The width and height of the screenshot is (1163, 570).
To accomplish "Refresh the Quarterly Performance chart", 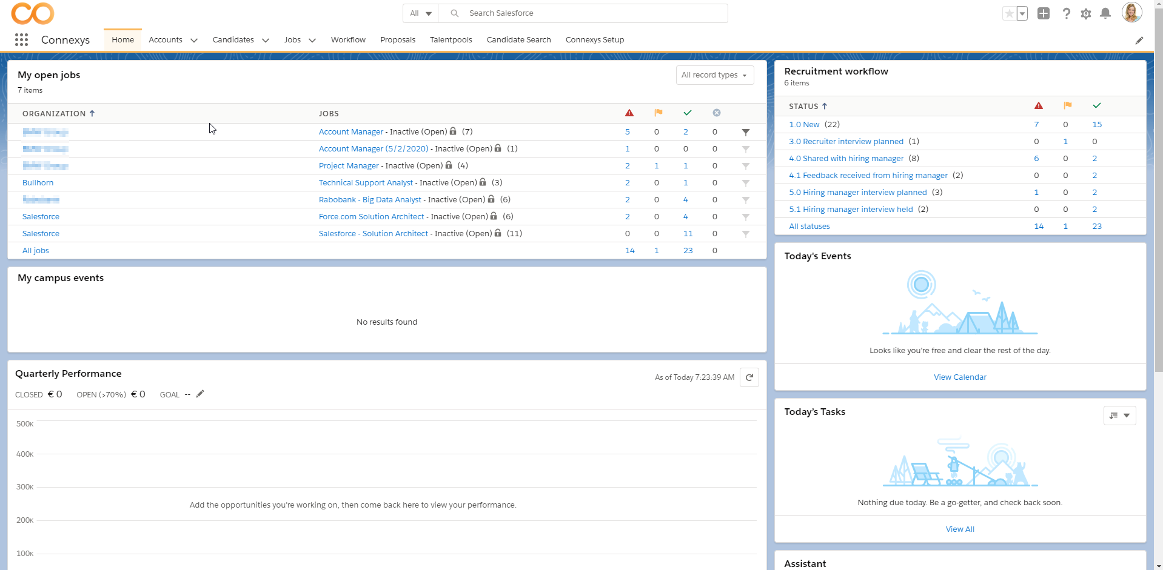I will 749,377.
